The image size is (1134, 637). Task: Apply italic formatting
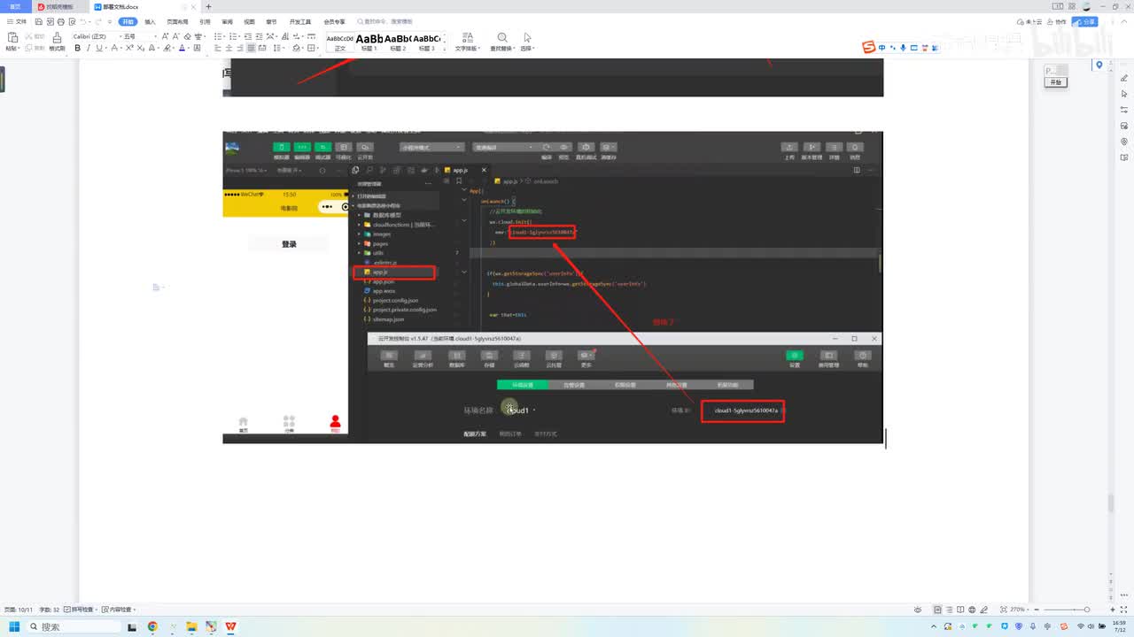[x=88, y=48]
